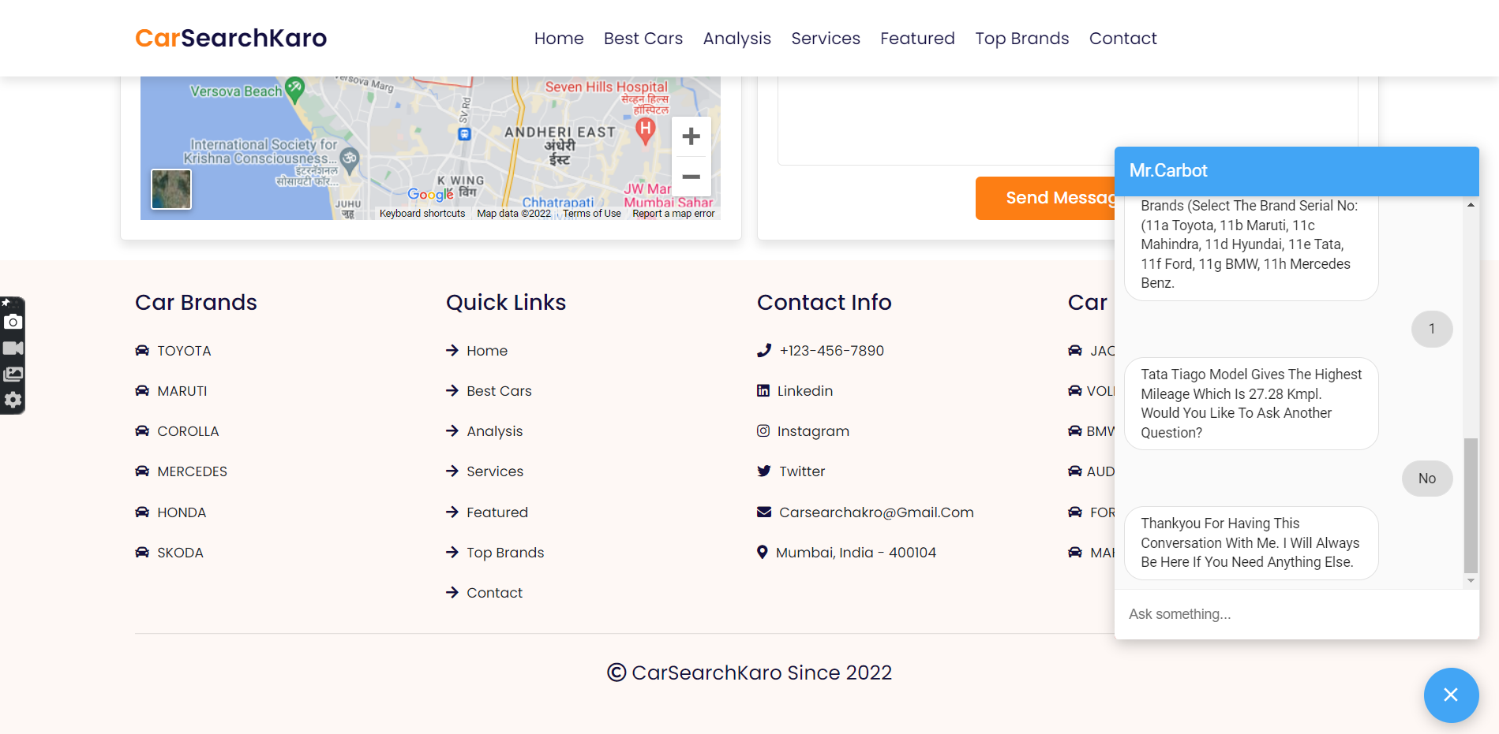Screen dimensions: 1499x734
Task: Click the Mr.Carbot chat header
Action: [1296, 171]
